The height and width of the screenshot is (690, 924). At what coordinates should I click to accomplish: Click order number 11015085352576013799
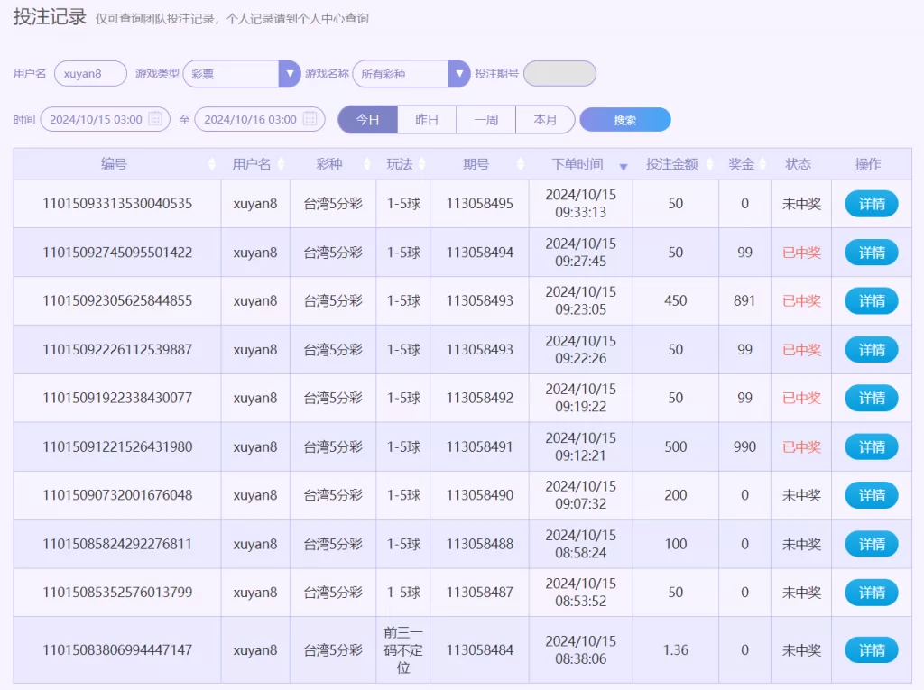click(117, 593)
